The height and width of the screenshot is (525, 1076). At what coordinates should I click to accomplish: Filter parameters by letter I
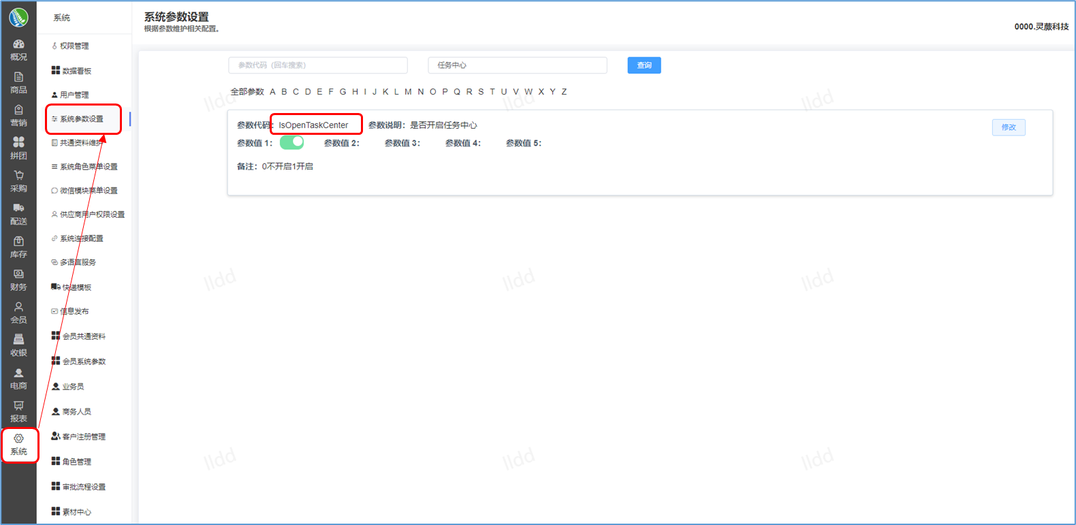[x=365, y=92]
